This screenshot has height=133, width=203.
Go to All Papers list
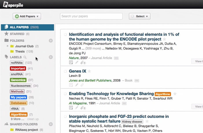click(x=19, y=27)
